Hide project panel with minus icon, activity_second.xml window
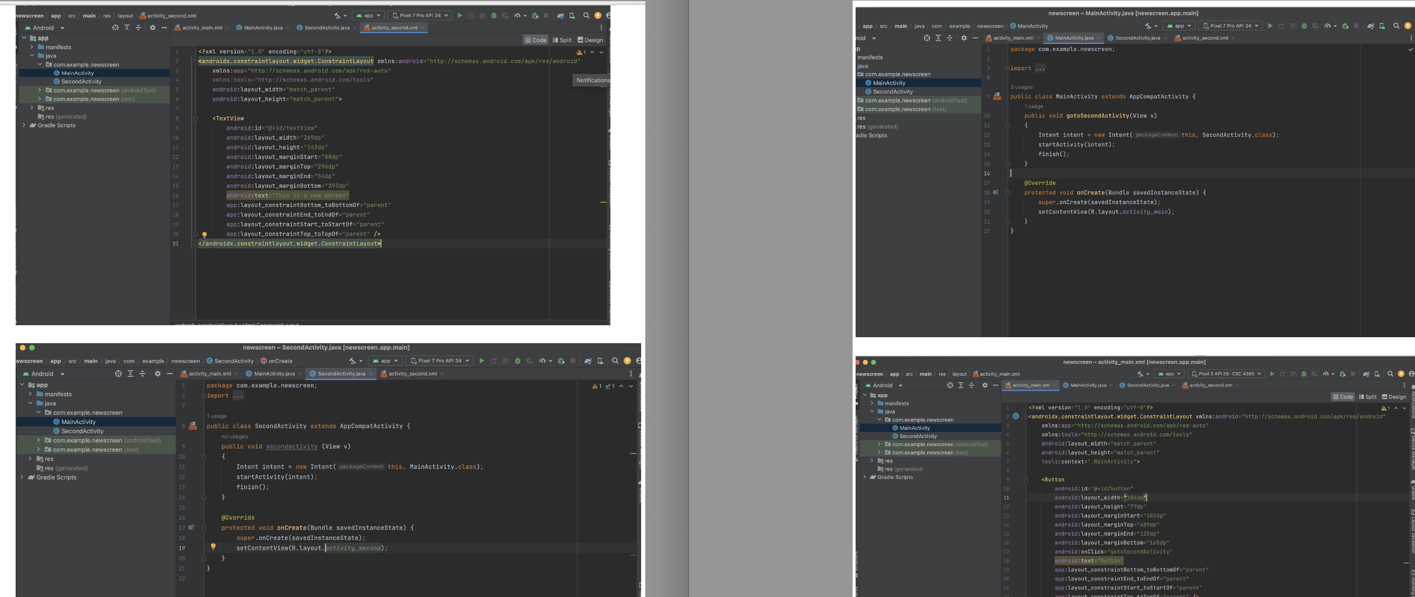Screen dimensions: 1415x597 164,28
